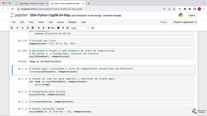This screenshot has width=207, height=116.
Task: Expand the tab search chevron
Action: pos(204,4)
